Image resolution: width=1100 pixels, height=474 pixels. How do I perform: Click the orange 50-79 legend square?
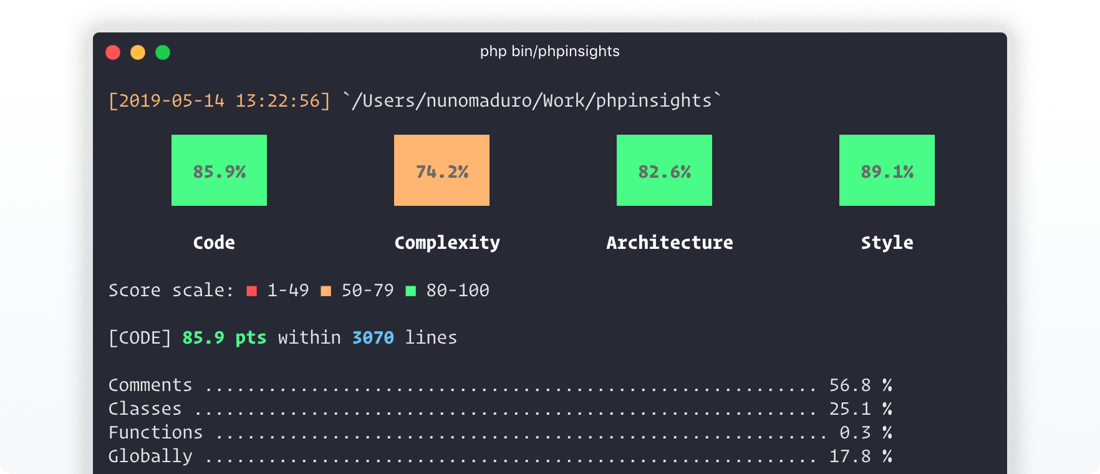pyautogui.click(x=327, y=289)
